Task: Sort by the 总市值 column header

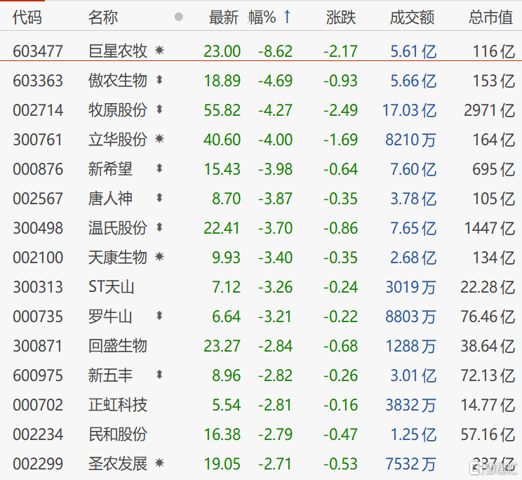Action: click(x=490, y=17)
